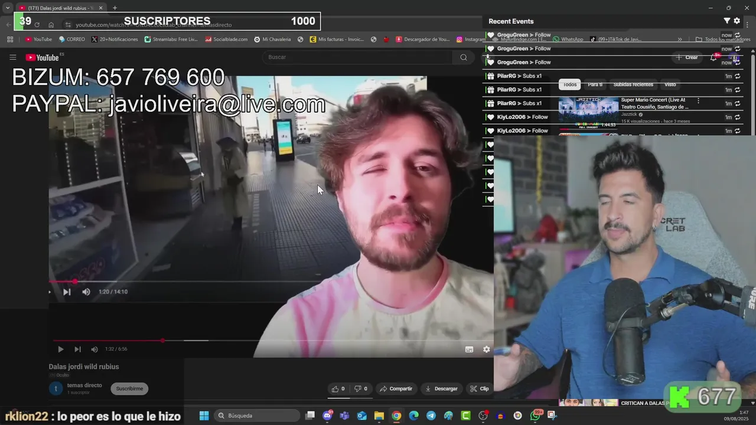The width and height of the screenshot is (756, 425).
Task: Open Snipping Tool from the taskbar
Action: click(x=552, y=416)
